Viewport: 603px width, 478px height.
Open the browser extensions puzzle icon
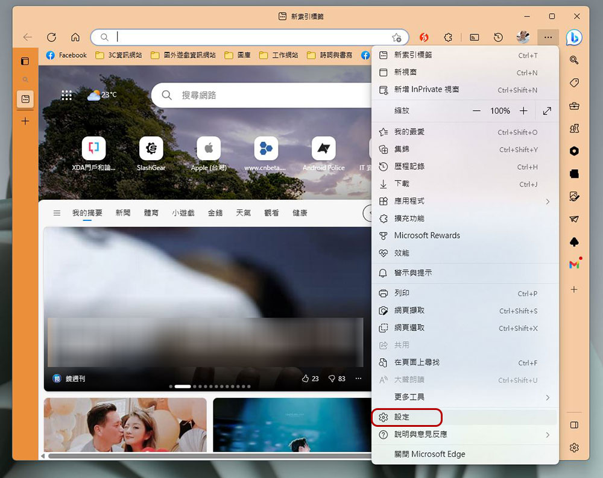(x=448, y=37)
